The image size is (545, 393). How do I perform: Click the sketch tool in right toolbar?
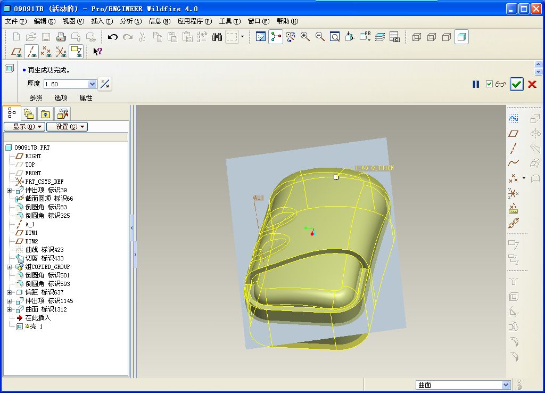click(514, 119)
